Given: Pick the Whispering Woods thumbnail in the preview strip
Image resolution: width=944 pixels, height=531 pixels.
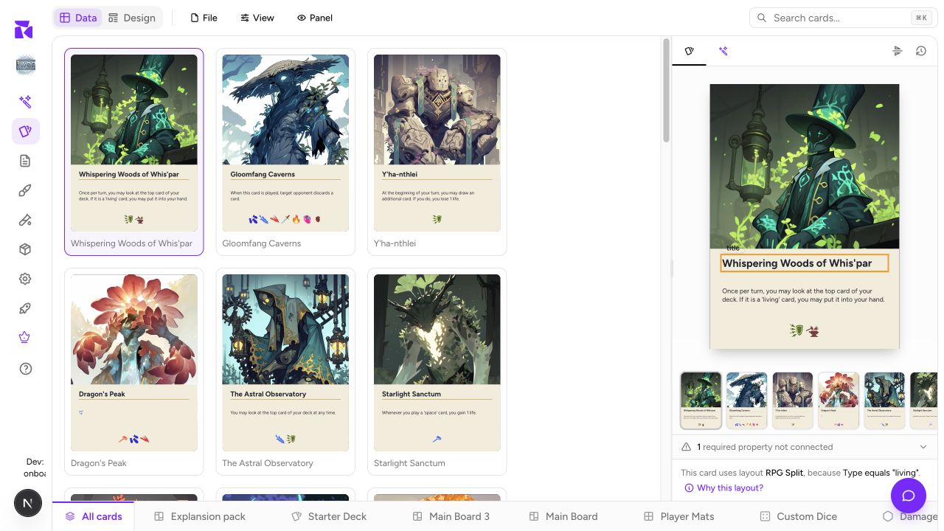Looking at the screenshot, I should coord(701,400).
